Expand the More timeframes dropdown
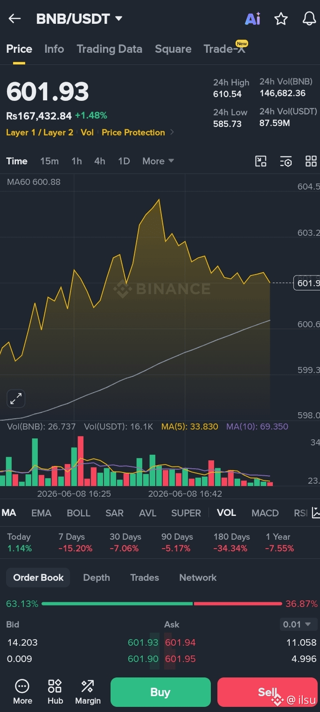This screenshot has width=320, height=712. click(x=158, y=161)
